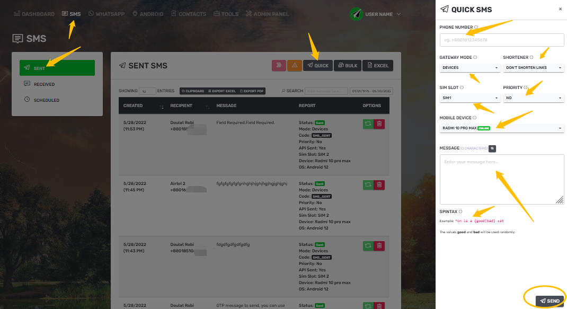
Task: Delete the 11:45 PM Airtel 2 message
Action: click(x=379, y=185)
